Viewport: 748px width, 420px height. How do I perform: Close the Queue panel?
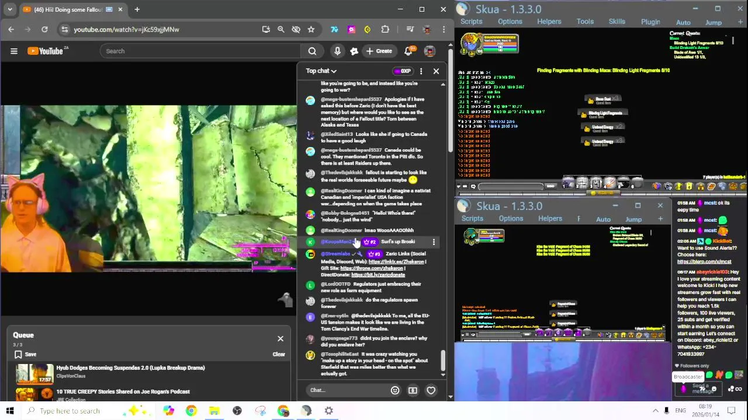click(280, 338)
